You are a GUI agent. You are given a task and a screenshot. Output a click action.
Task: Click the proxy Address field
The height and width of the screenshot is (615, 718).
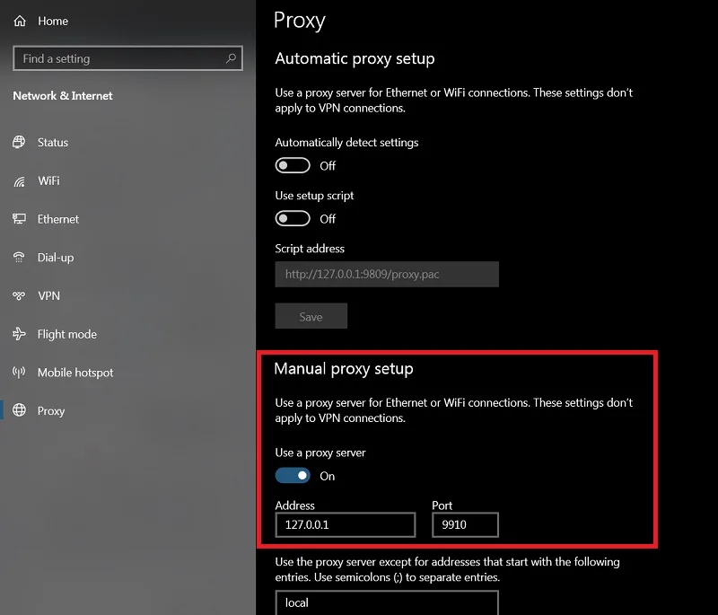[x=346, y=525]
